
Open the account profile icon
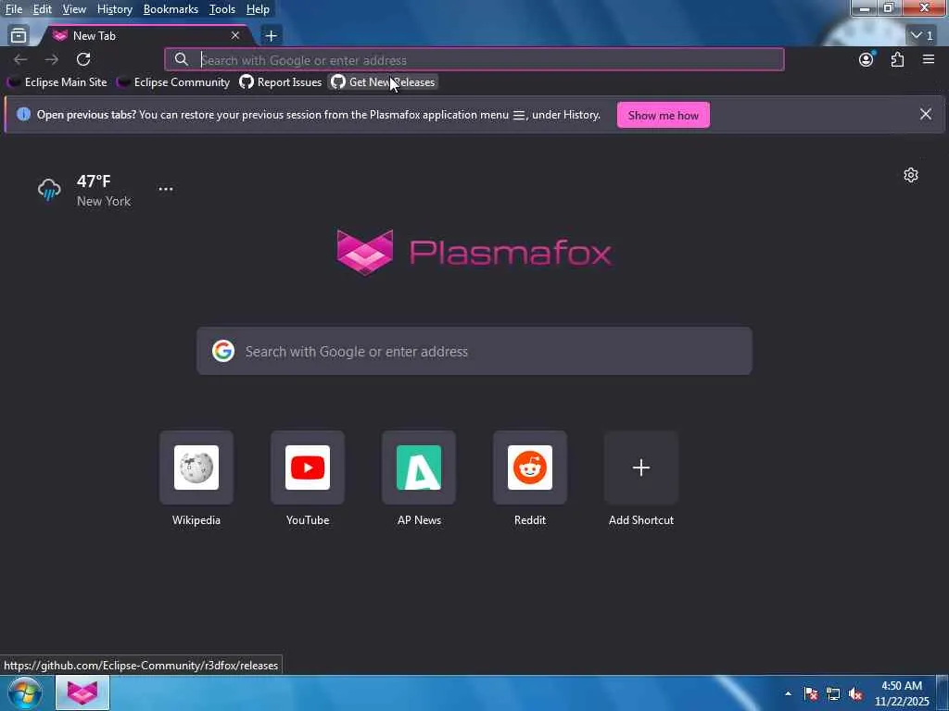[867, 59]
